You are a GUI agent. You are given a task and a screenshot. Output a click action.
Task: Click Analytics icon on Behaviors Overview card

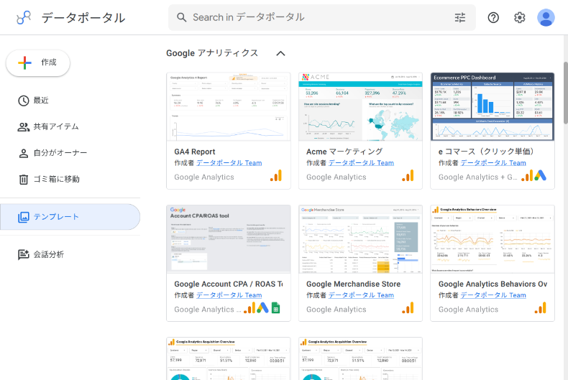tap(540, 307)
